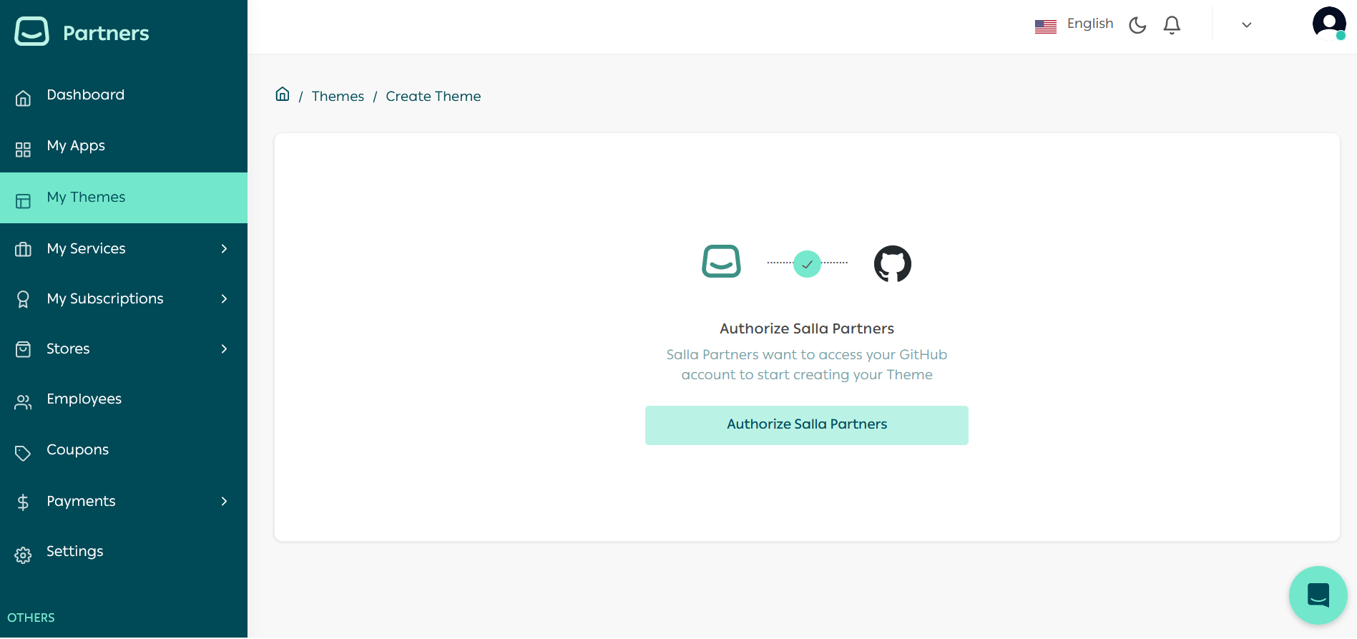
Task: Click the Partners title text
Action: point(106,33)
